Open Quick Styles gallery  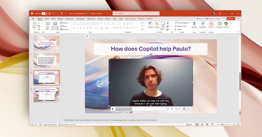pos(163,26)
